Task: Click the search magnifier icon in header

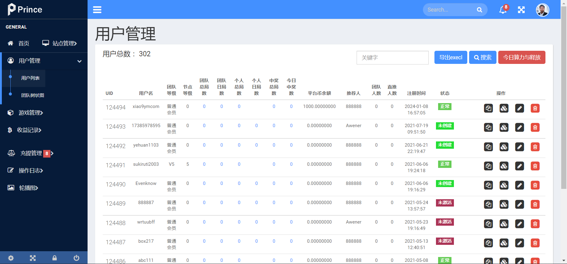Action: tap(479, 10)
